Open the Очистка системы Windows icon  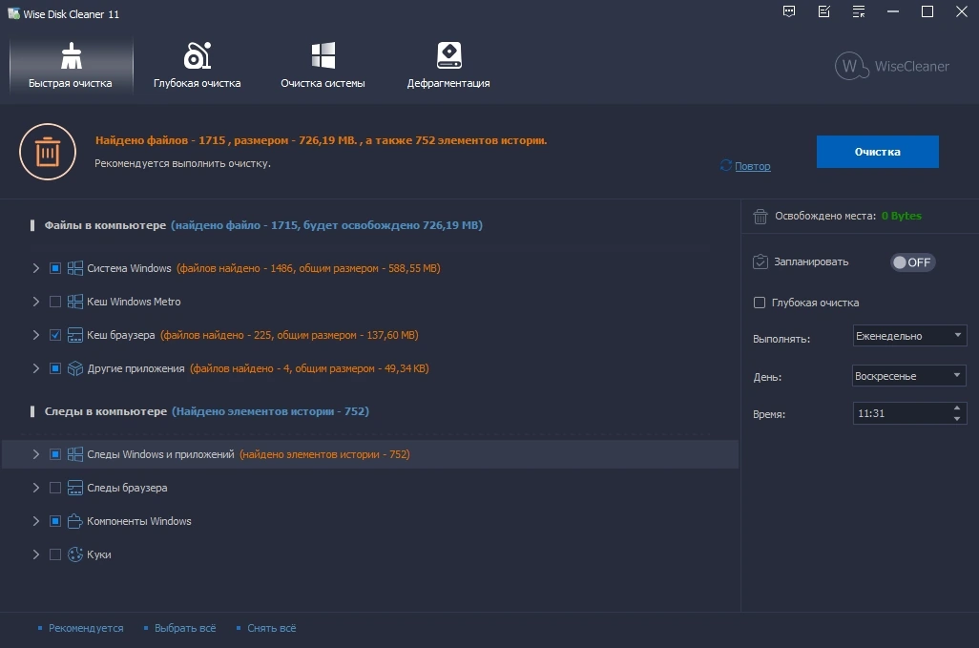pyautogui.click(x=323, y=55)
